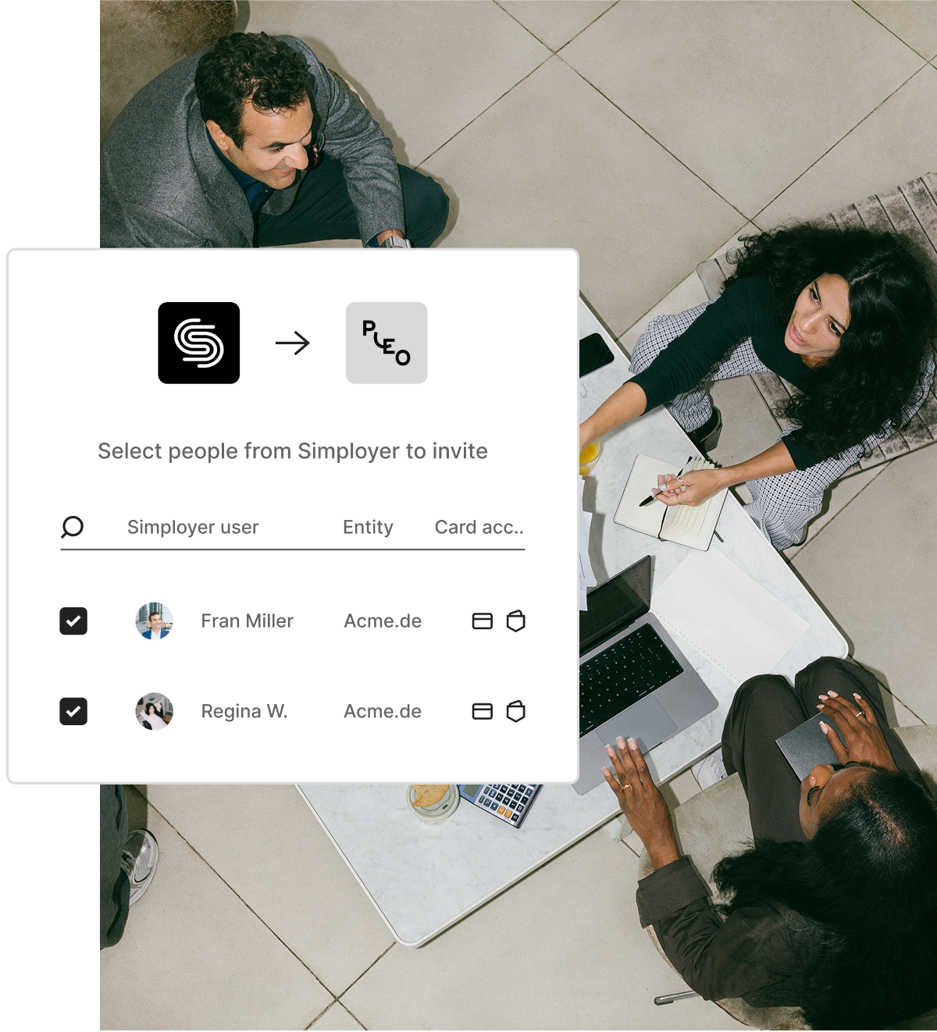Click the Simployer user search field
This screenshot has width=937, height=1032.
[x=193, y=527]
